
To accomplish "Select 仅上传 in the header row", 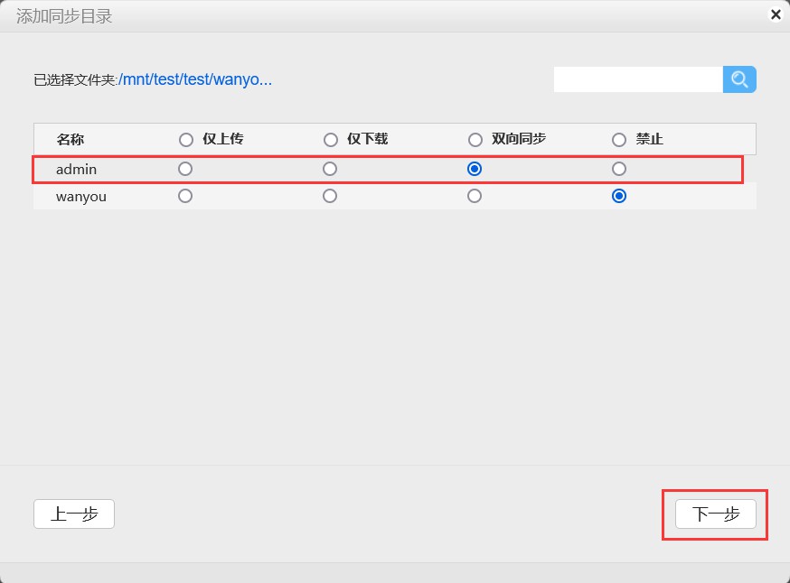I will coord(185,139).
